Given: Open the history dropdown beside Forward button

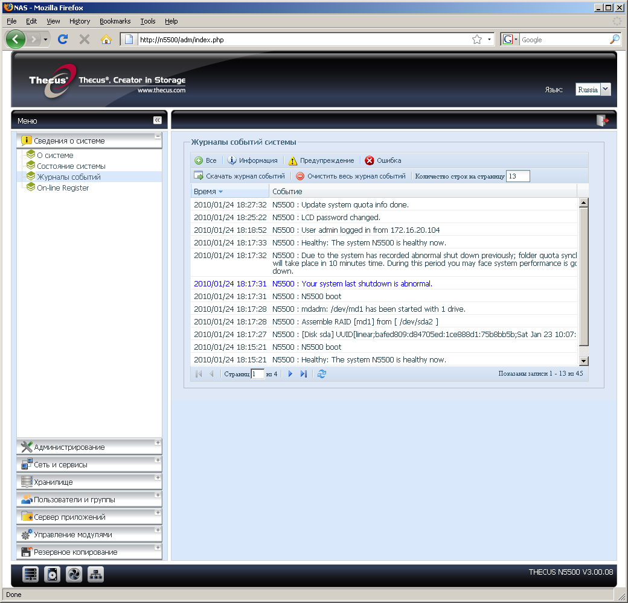Looking at the screenshot, I should [45, 39].
